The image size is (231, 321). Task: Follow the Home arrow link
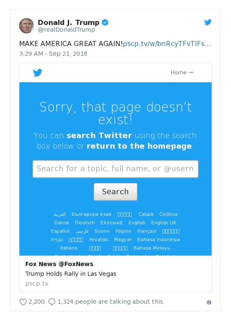181,73
